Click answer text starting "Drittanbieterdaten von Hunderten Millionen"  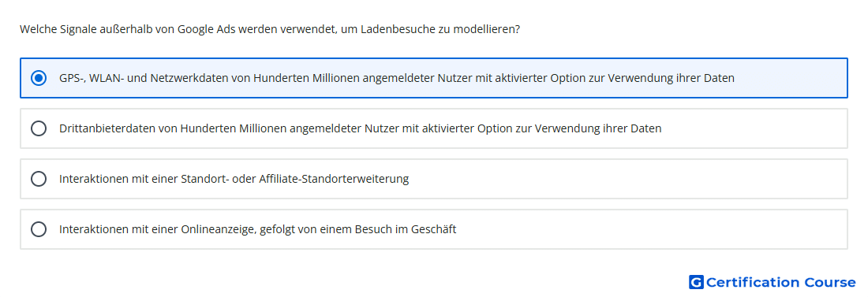(361, 128)
